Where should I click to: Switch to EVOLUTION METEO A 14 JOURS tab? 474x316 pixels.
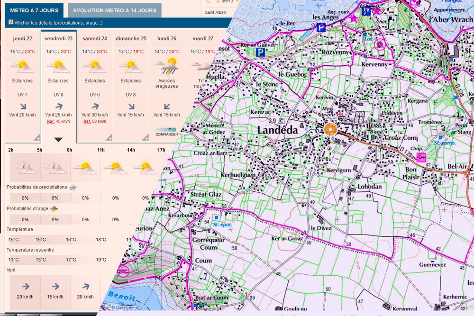pos(115,10)
